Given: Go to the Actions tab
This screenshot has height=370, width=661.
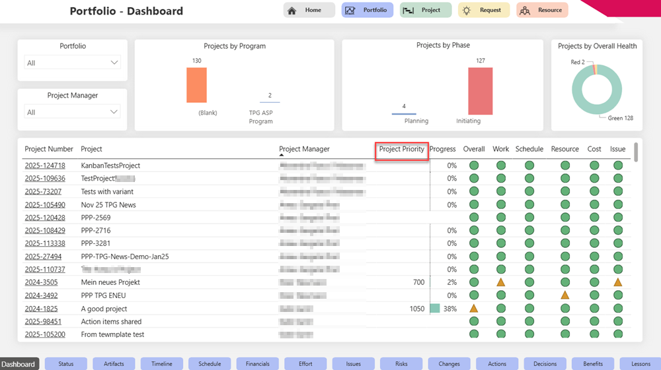Looking at the screenshot, I should click(x=497, y=363).
